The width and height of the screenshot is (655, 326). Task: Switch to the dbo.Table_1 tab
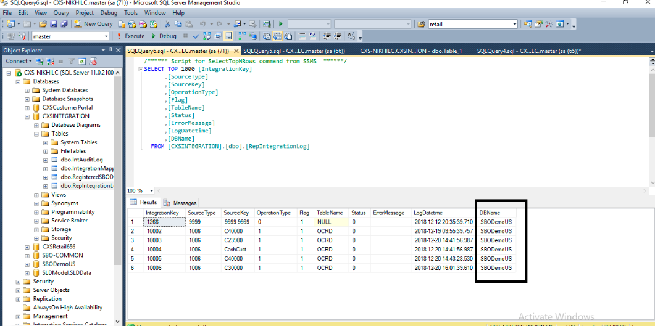411,51
